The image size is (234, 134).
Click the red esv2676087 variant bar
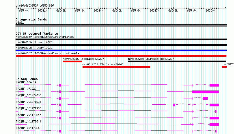[x=121, y=56]
